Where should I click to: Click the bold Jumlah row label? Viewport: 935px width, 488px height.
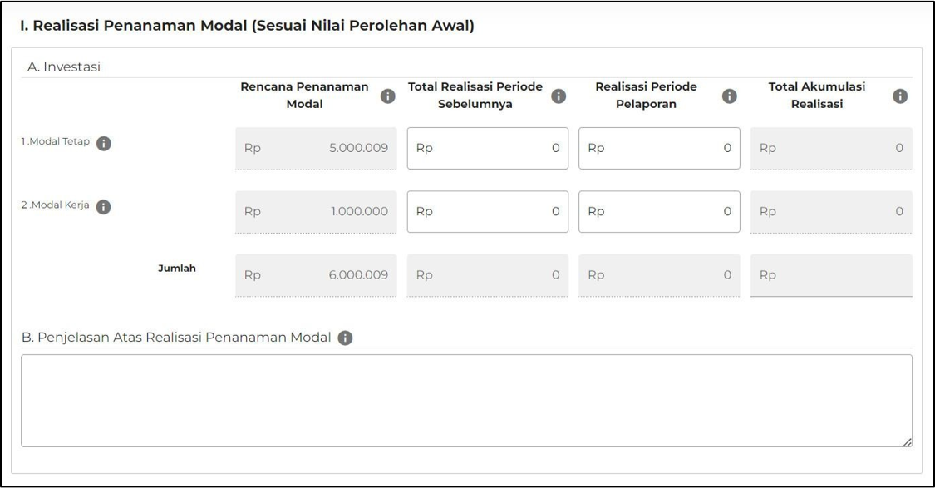[x=179, y=267]
